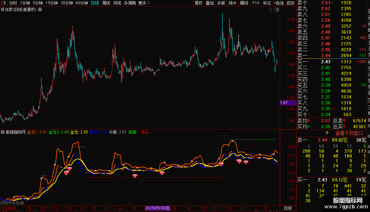The image size is (370, 212).
Task: Switch to the 分时 chart period
Action: coord(13,3)
